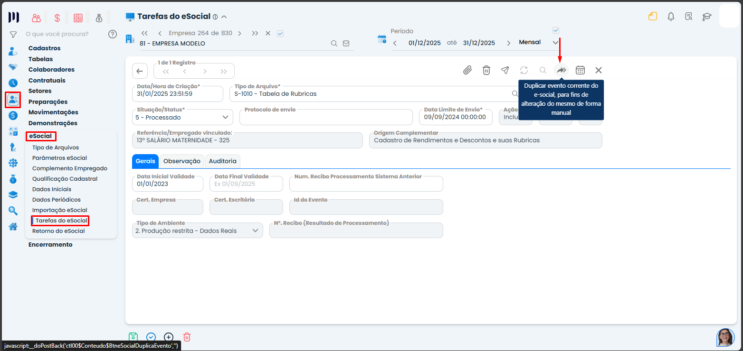Open the calendar icon in record toolbar

[580, 70]
